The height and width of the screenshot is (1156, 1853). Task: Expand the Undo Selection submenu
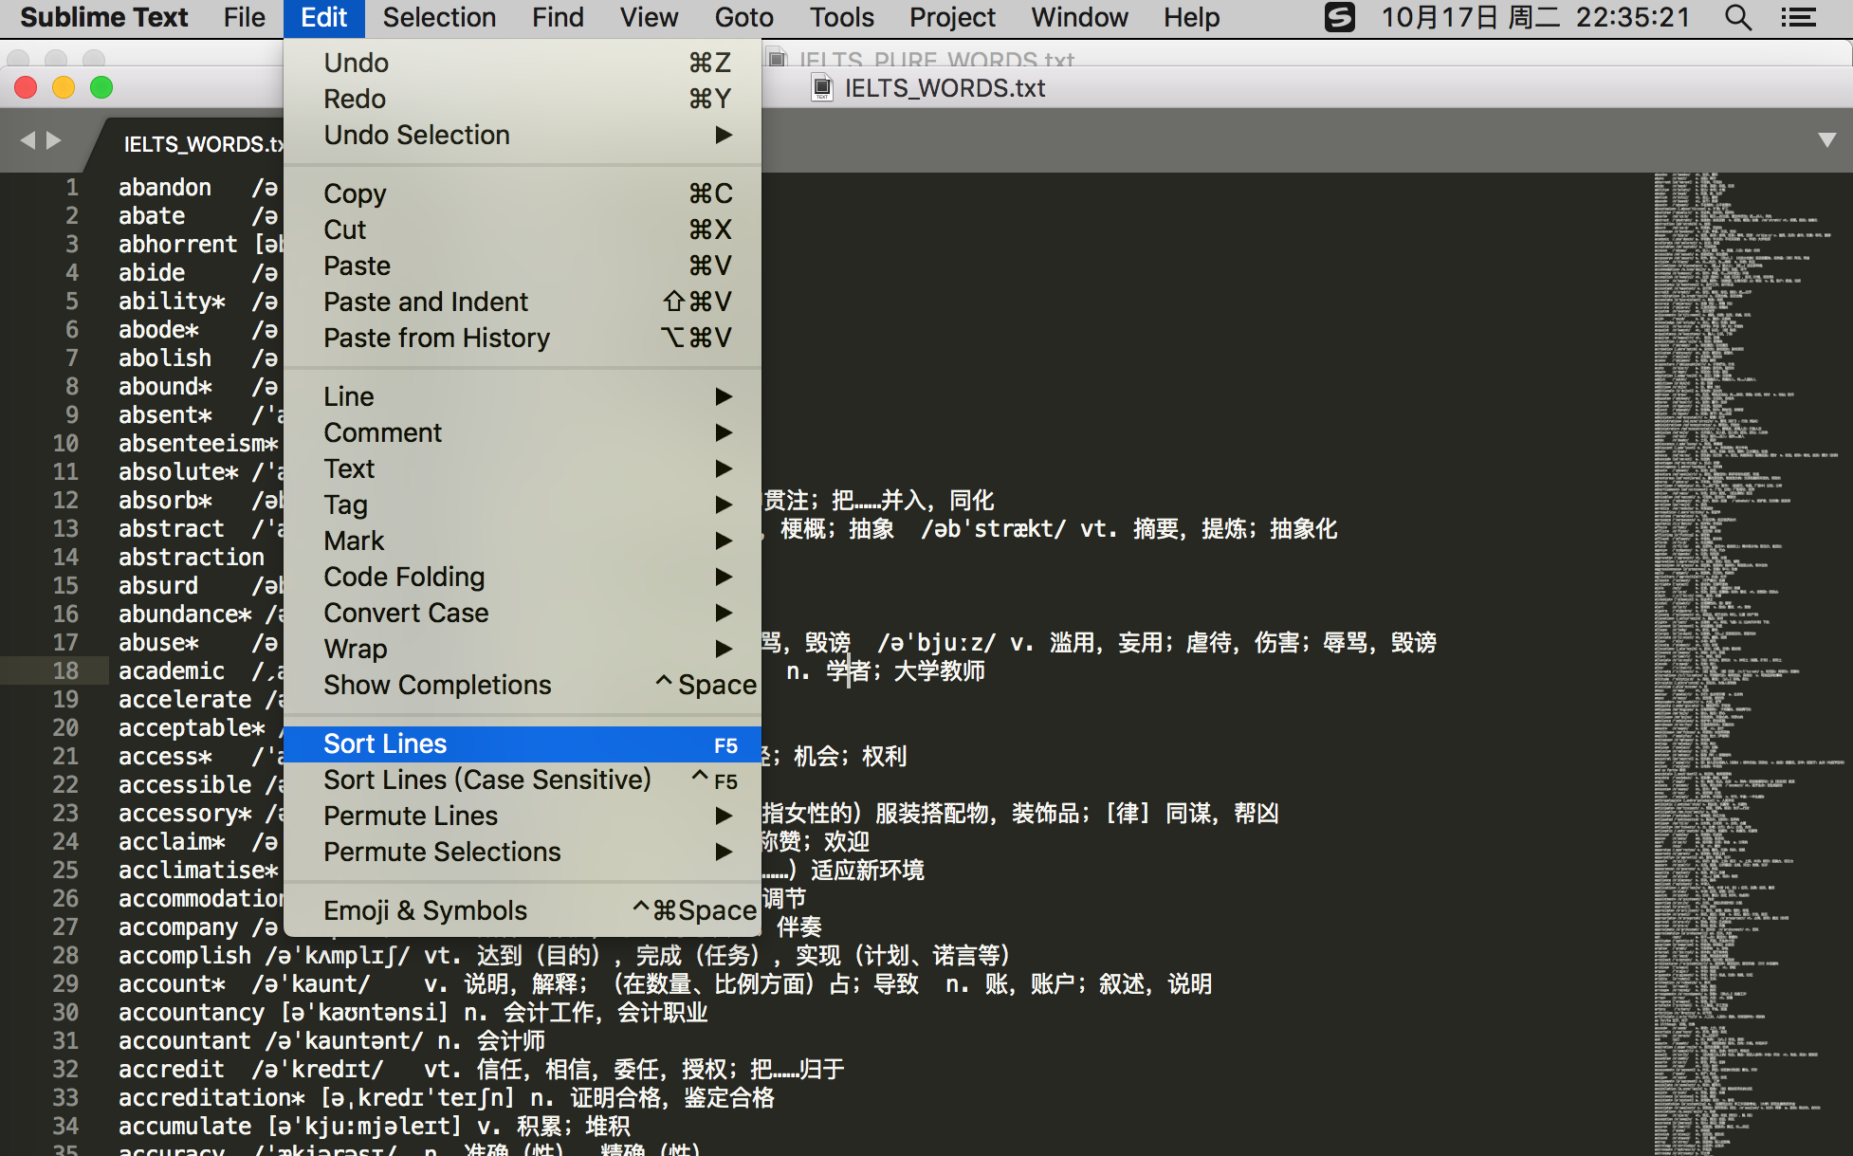click(523, 135)
